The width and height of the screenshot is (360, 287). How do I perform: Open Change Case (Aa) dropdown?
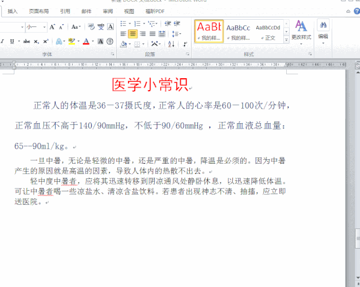pos(76,27)
